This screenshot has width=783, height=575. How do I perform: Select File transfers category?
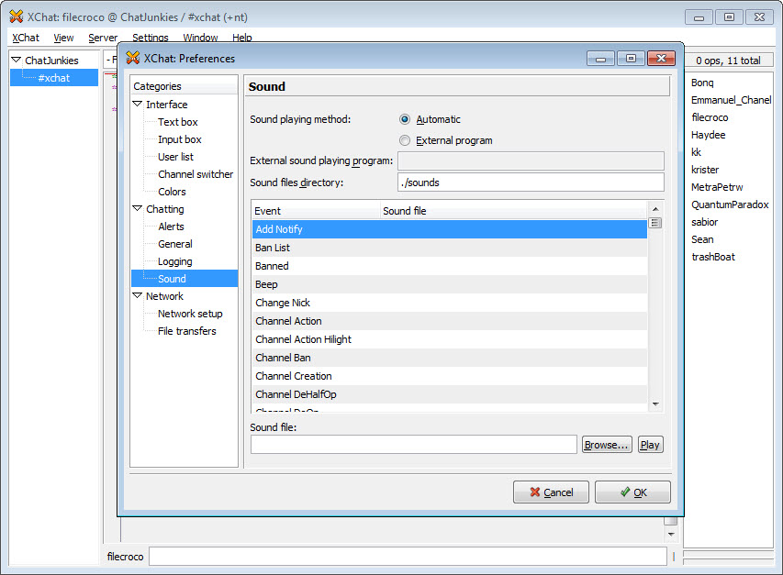[x=186, y=331]
